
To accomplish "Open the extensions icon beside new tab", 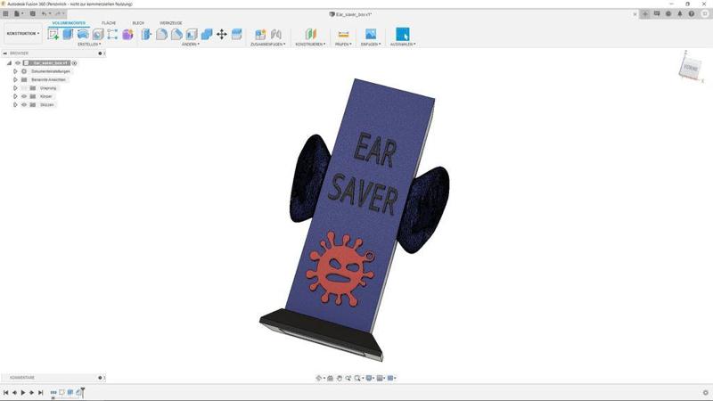I will [x=657, y=14].
